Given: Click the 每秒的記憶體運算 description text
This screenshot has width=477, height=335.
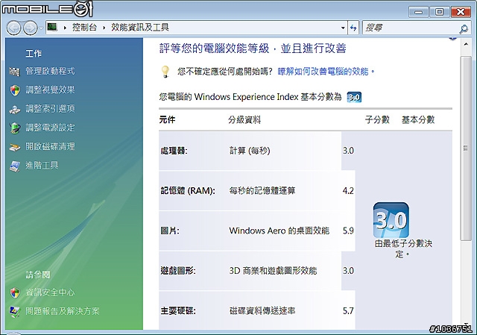Looking at the screenshot, I should [x=262, y=191].
